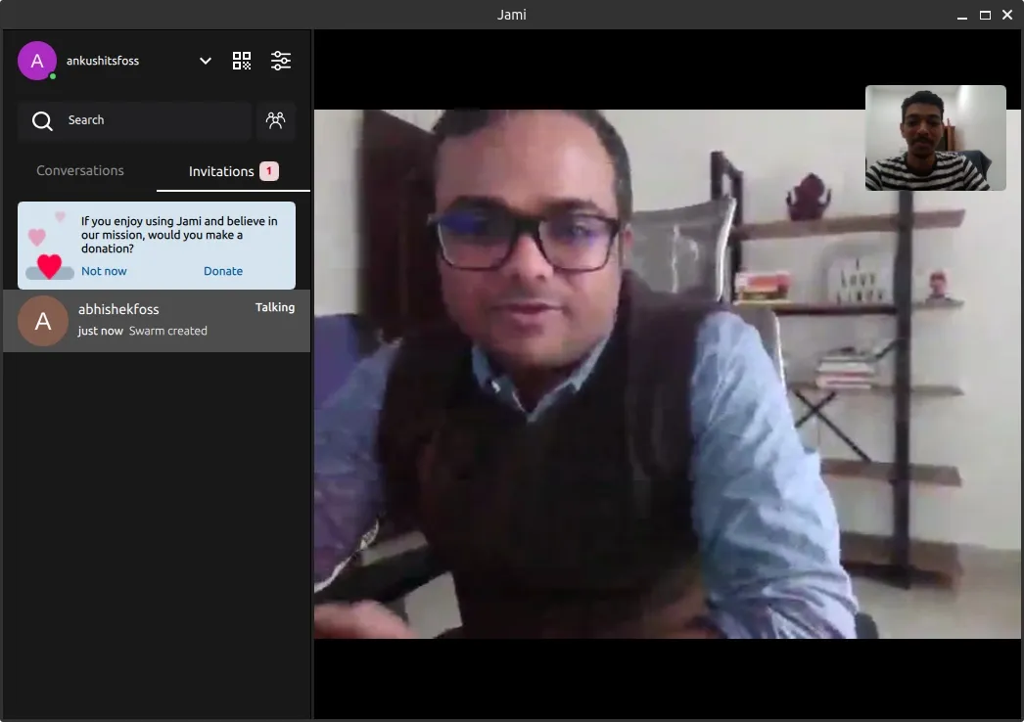Click the new group people icon

tap(276, 120)
